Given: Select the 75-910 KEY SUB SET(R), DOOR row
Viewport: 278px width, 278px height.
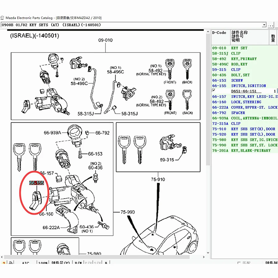Looking at the screenshot, I should (245, 129).
